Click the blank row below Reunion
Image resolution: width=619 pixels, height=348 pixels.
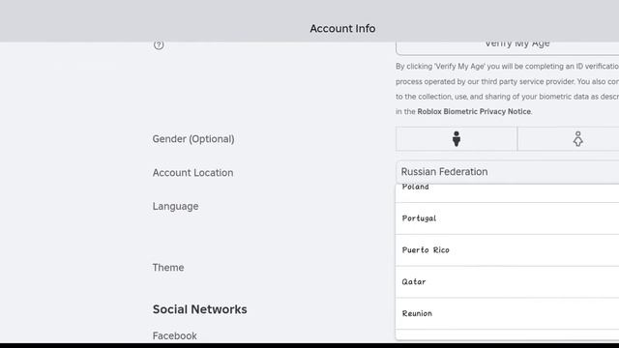[x=507, y=334]
